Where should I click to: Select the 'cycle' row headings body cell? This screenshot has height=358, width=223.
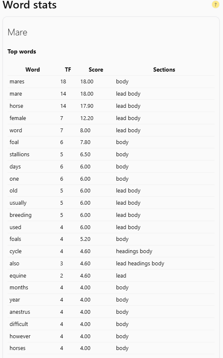(134, 251)
